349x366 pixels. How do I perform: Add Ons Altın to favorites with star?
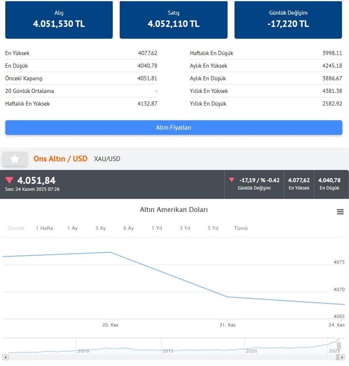pos(15,159)
